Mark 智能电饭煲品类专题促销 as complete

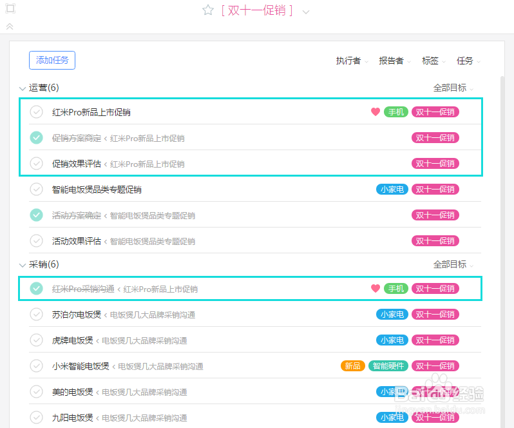click(x=36, y=190)
